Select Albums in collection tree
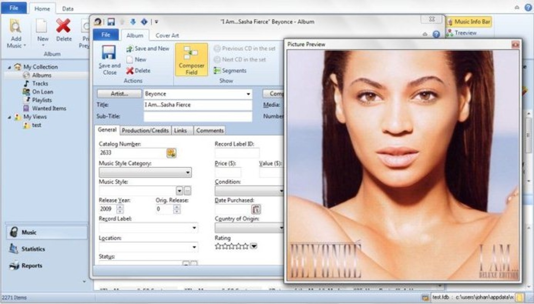This screenshot has width=534, height=304. tap(42, 75)
